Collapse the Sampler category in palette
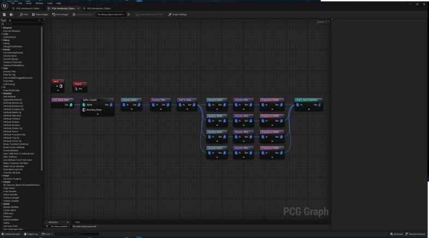 (2, 182)
